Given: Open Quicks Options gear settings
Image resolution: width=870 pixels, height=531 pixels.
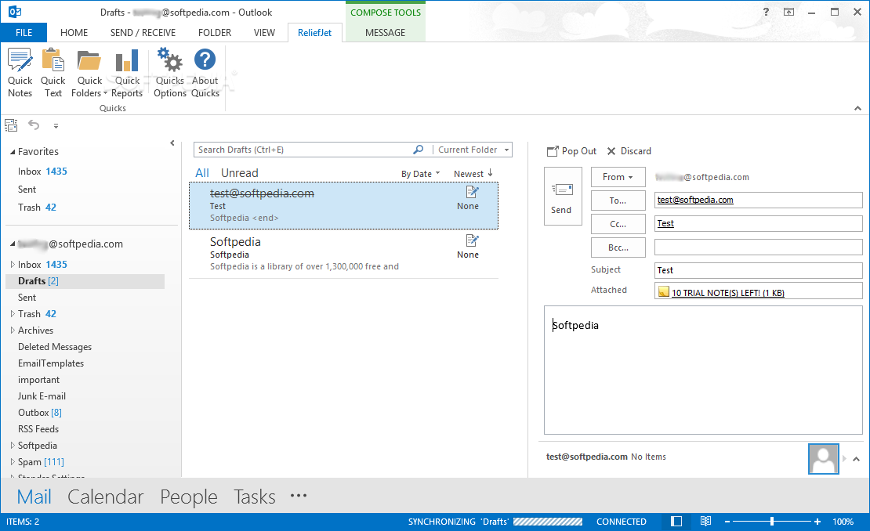Looking at the screenshot, I should (x=170, y=73).
